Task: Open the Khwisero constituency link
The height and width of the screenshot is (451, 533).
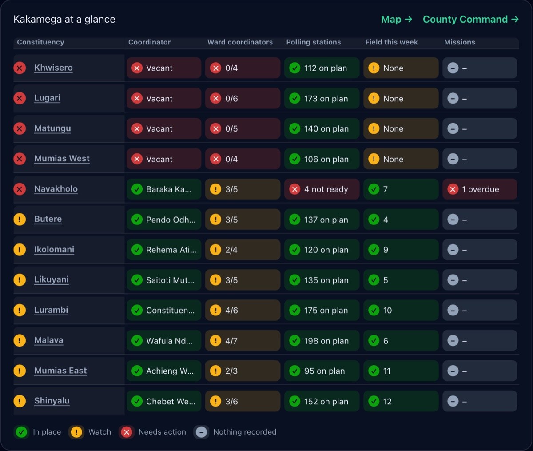Action: pyautogui.click(x=53, y=68)
